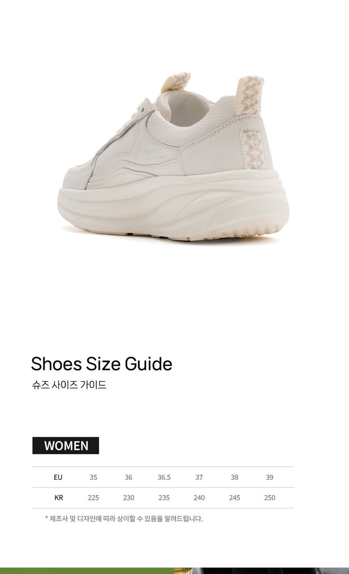Image resolution: width=349 pixels, height=574 pixels.
Task: Select EU size 37 cell
Action: [199, 477]
